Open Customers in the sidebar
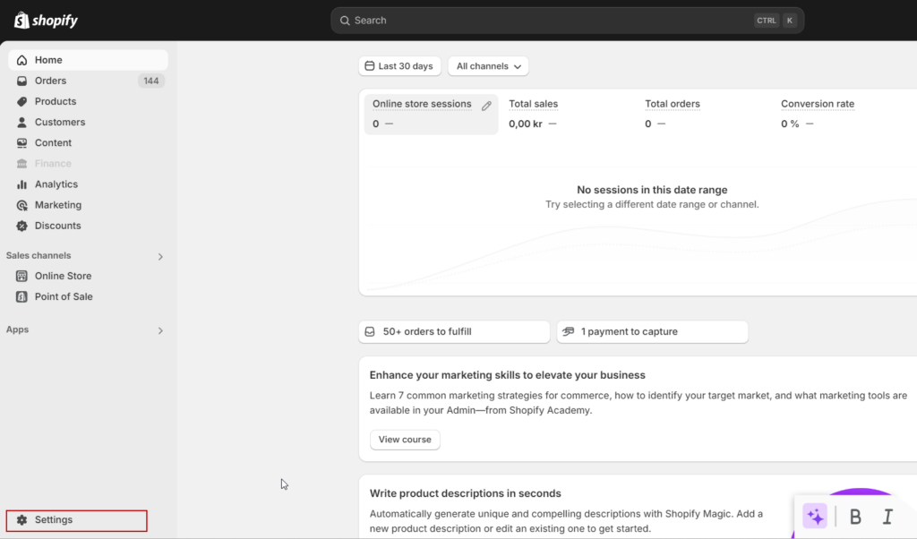Screen dimensions: 917x539 (x=89, y=122)
